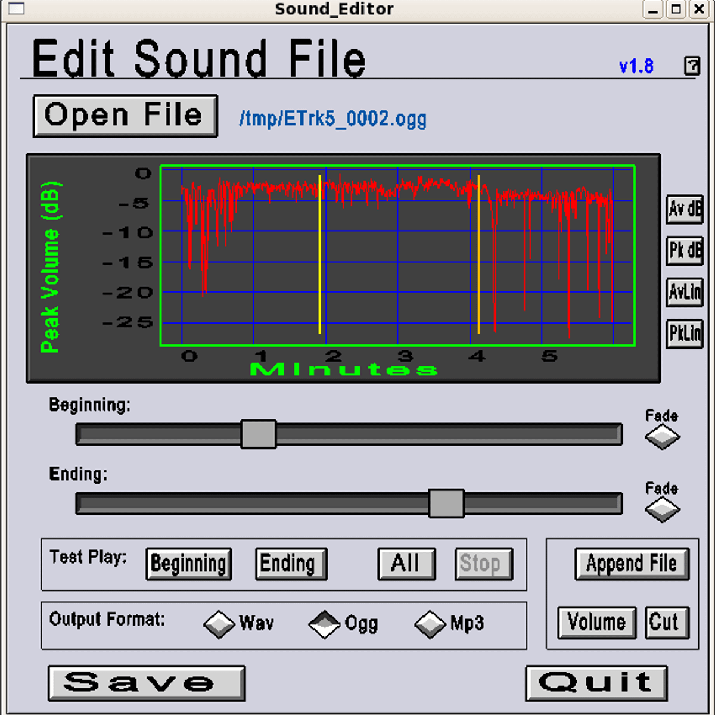The width and height of the screenshot is (715, 715).
Task: Open the Volume adjustment
Action: (596, 623)
